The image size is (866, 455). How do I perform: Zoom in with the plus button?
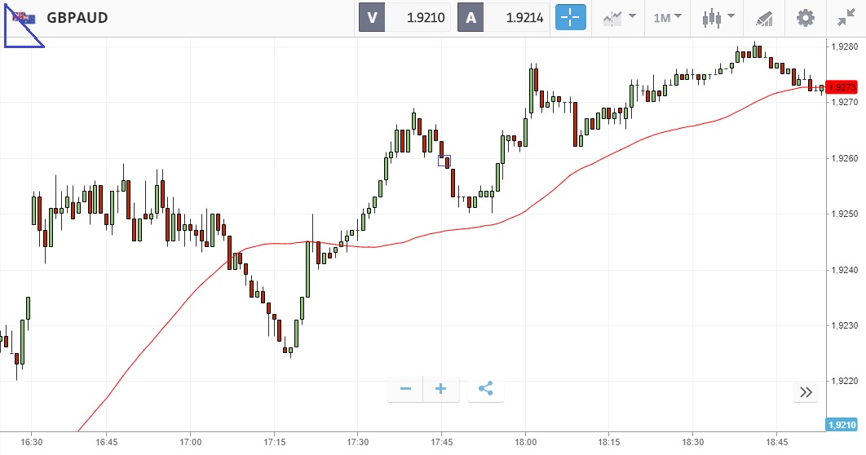click(441, 389)
